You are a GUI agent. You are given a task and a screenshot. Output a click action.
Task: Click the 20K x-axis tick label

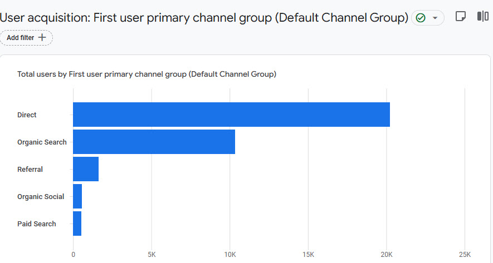[387, 255]
